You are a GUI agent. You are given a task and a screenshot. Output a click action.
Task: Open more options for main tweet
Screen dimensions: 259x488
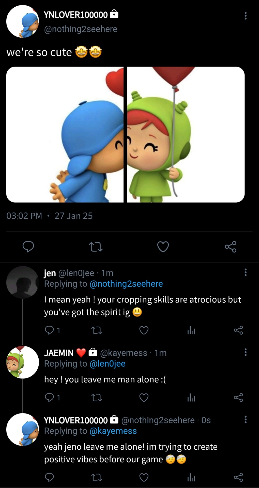click(x=245, y=16)
